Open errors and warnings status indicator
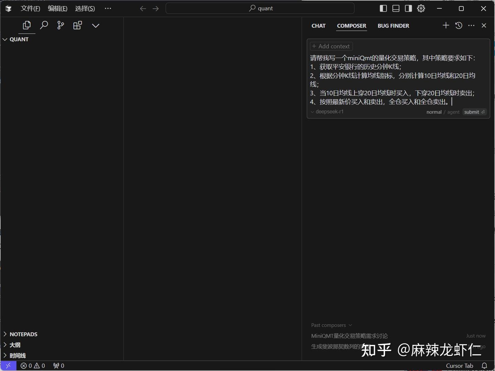Screen dimensions: 495x371 pyautogui.click(x=33, y=366)
